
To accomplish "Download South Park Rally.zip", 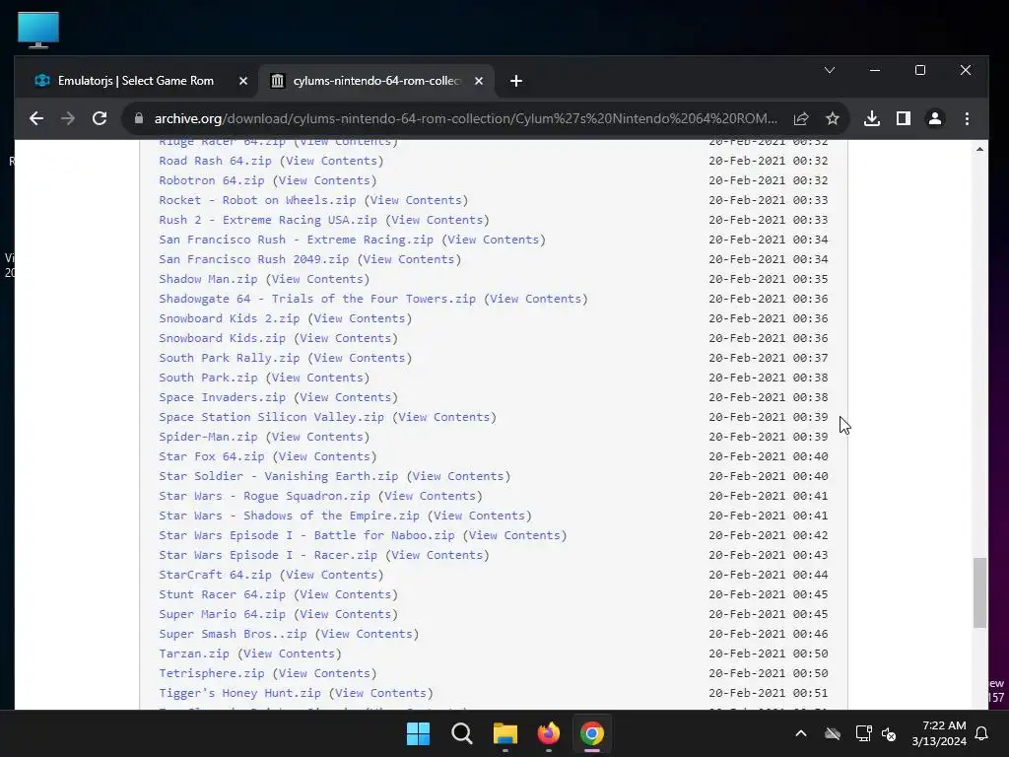I will (229, 358).
